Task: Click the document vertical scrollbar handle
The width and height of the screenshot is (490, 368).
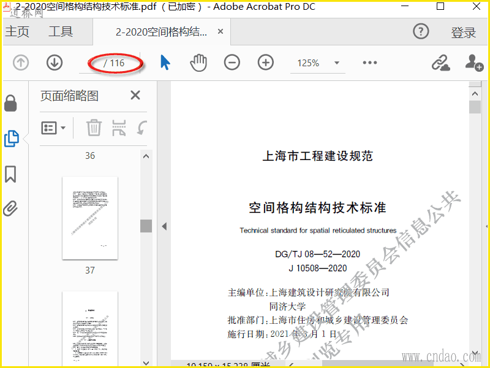Action: pos(475,107)
